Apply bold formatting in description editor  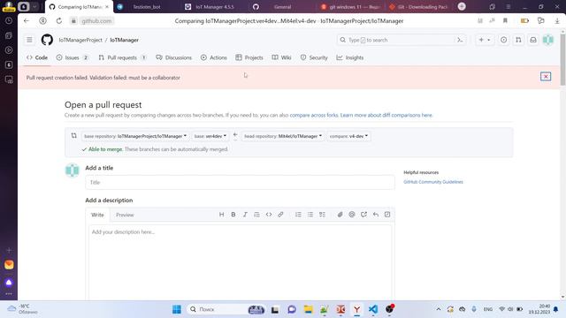pos(233,215)
